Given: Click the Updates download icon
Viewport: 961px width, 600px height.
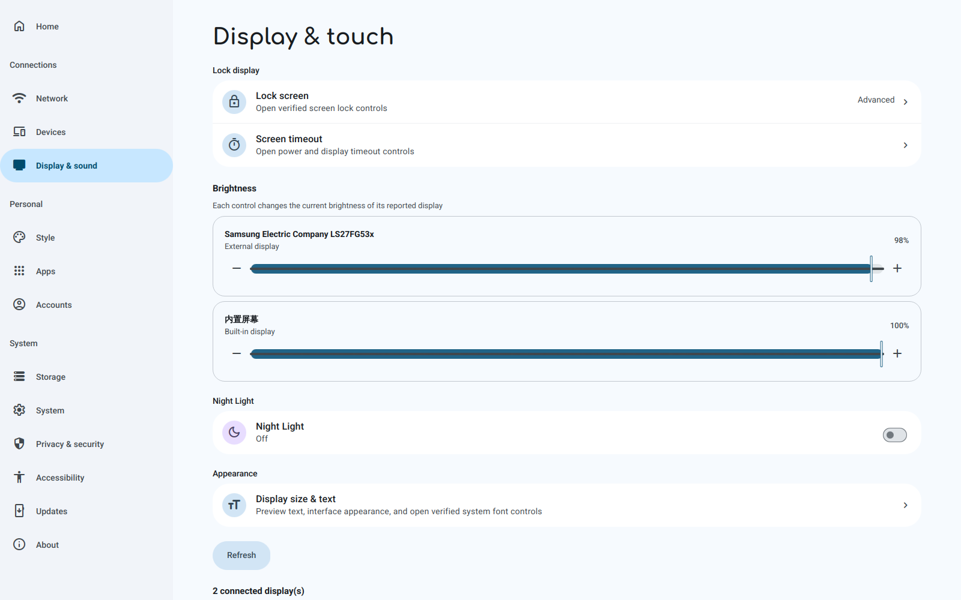Looking at the screenshot, I should click(x=19, y=511).
